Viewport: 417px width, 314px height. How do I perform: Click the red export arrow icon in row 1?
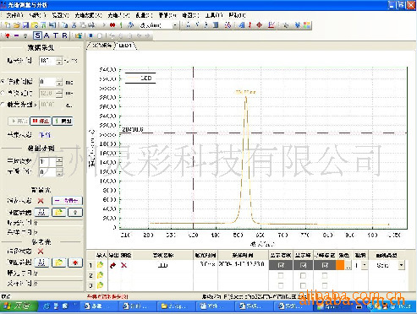(x=113, y=265)
